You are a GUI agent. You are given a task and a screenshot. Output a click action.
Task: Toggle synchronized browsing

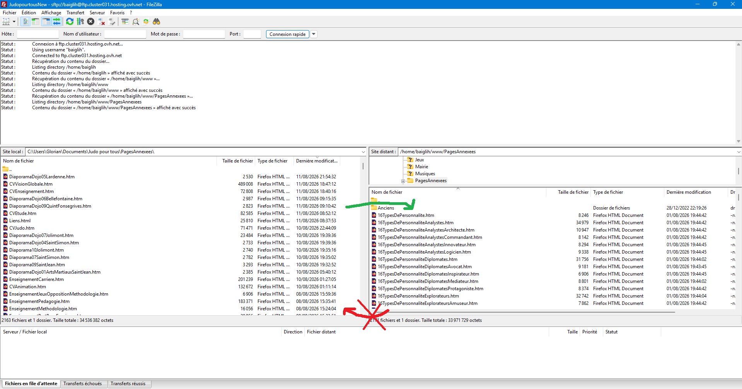coord(146,22)
